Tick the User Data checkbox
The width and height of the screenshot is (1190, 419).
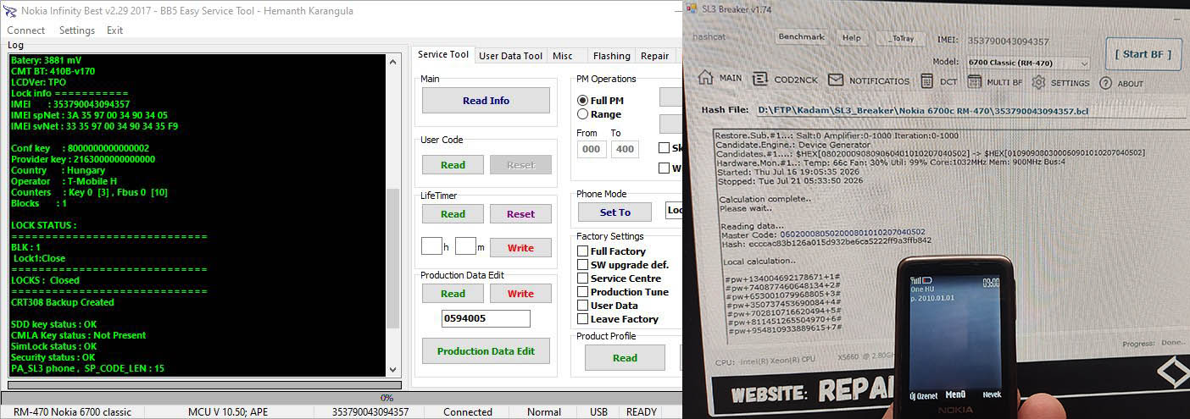582,306
